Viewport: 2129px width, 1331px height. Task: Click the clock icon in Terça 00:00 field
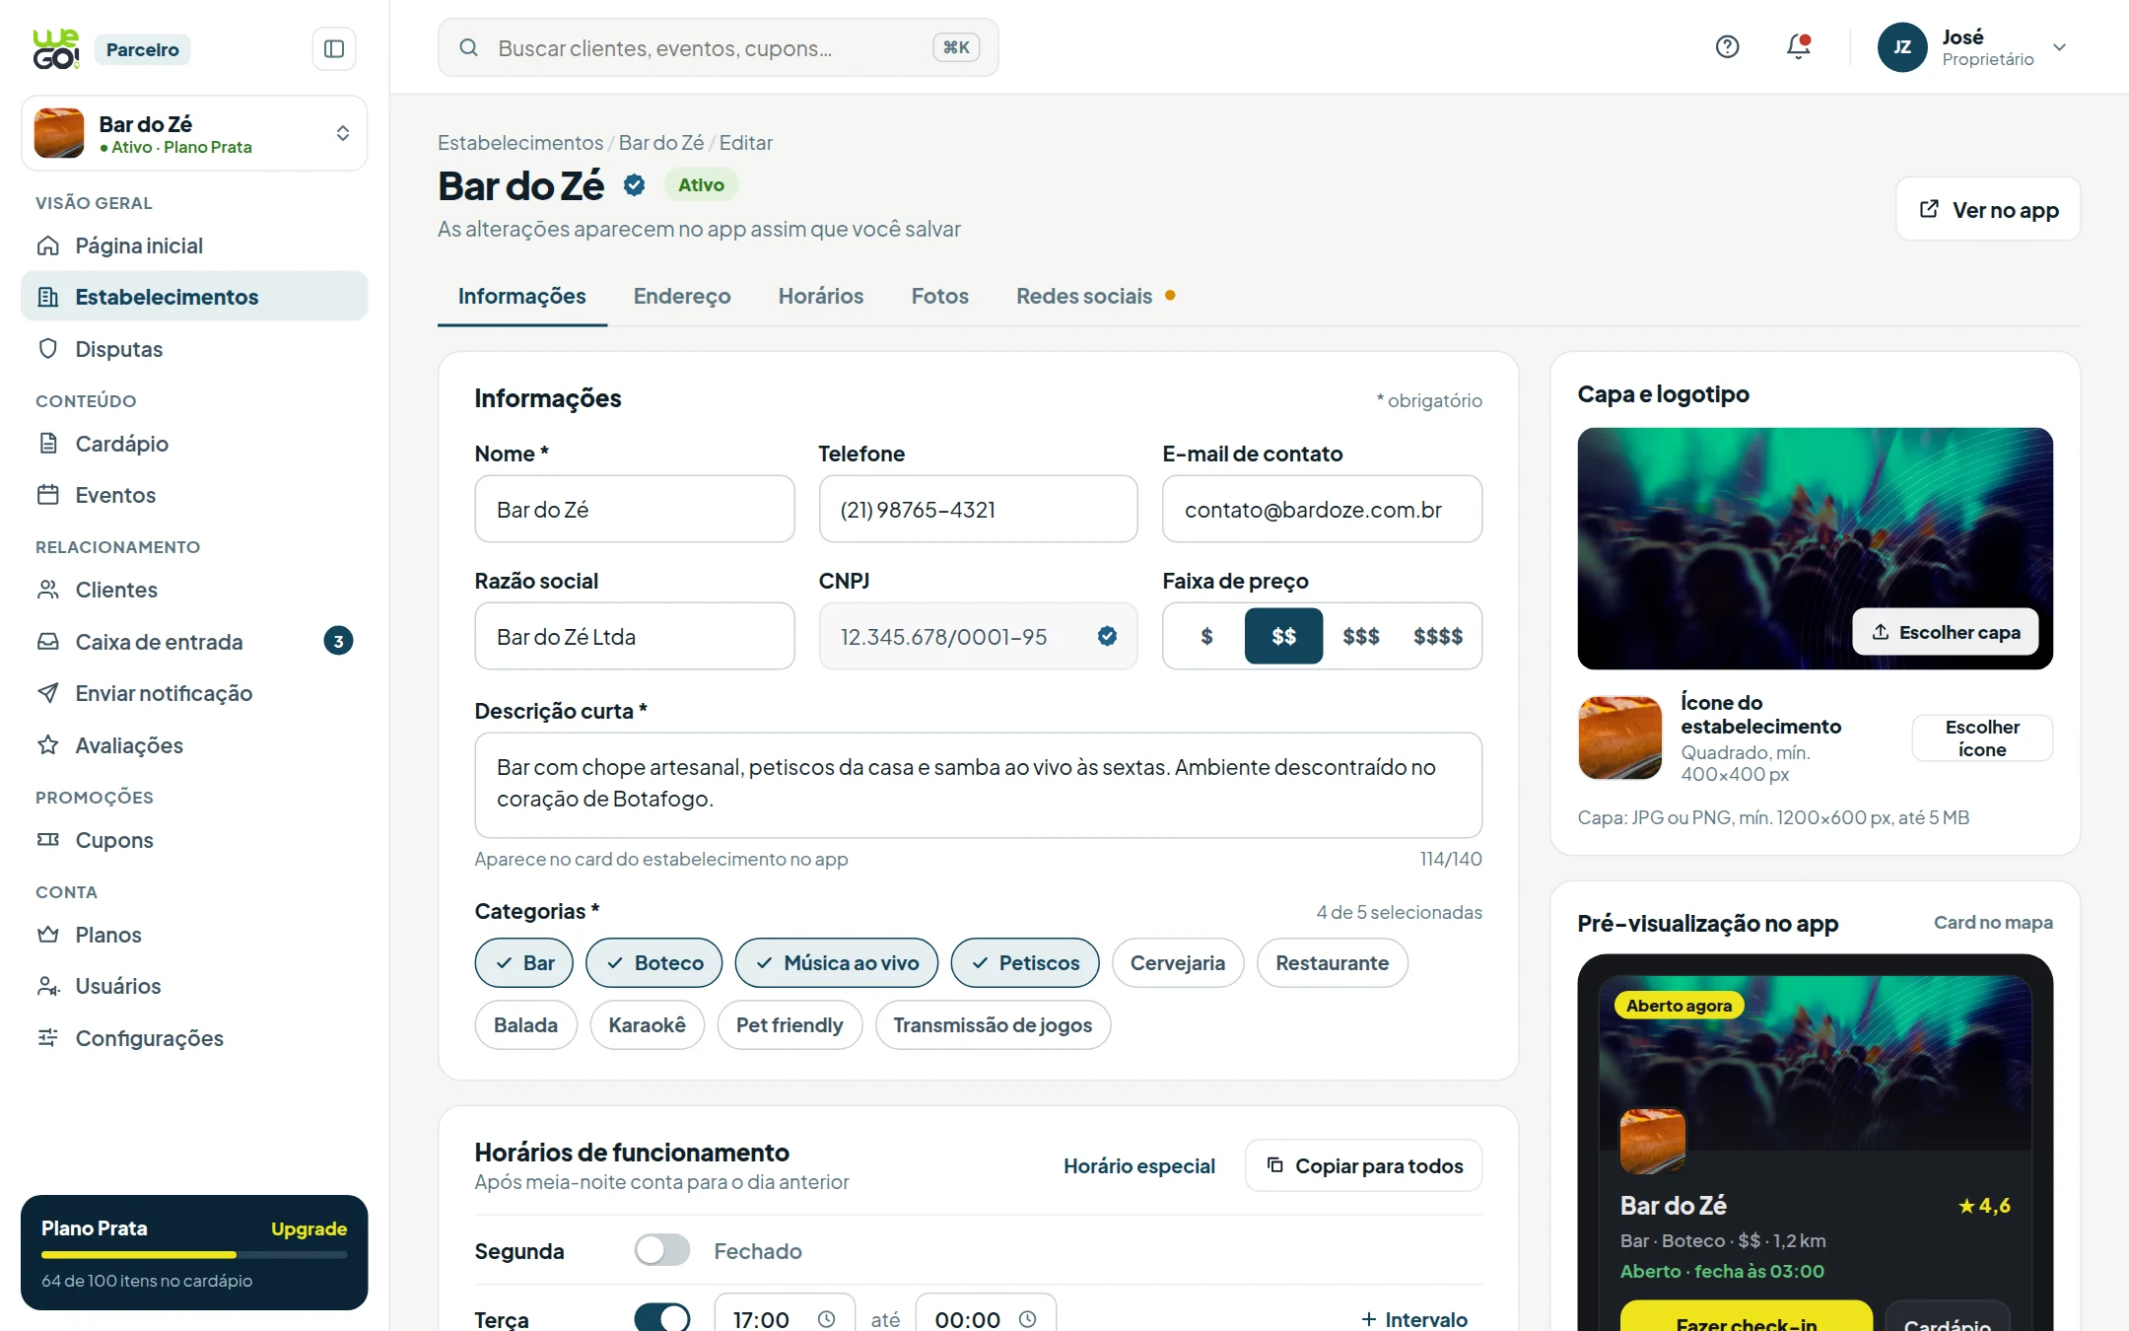[x=1027, y=1319]
